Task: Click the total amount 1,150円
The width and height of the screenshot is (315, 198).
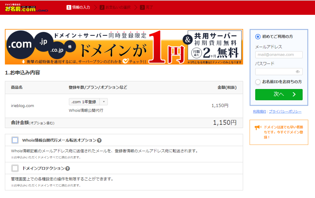Action: [225, 123]
